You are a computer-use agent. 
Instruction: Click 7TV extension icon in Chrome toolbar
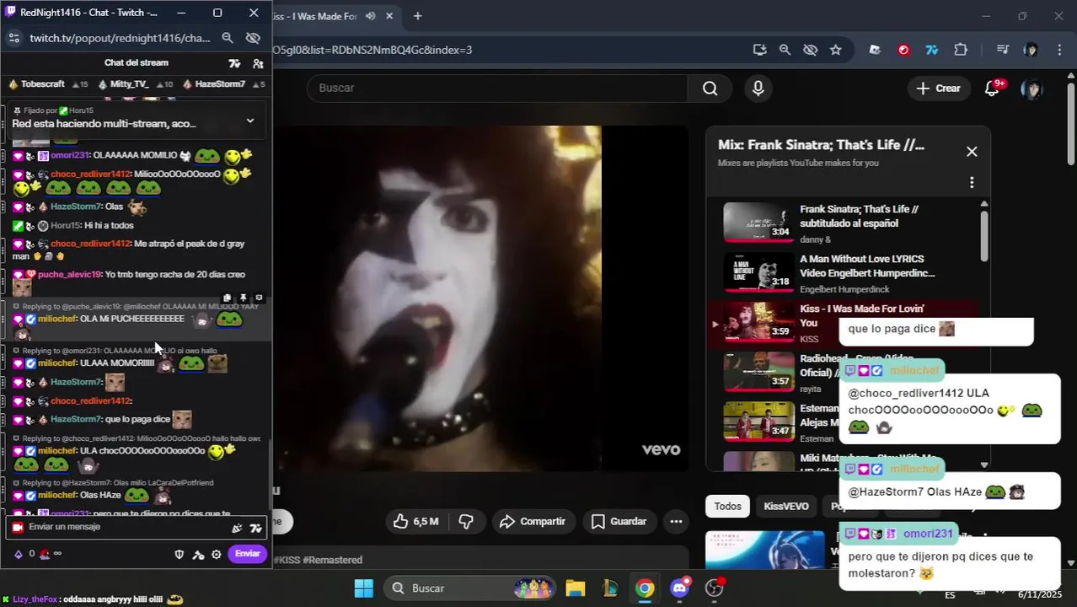[x=932, y=50]
